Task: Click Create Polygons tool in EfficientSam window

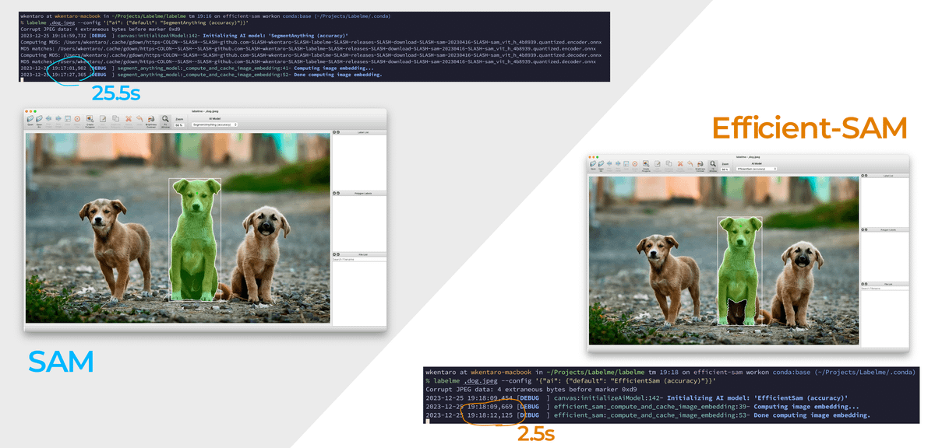Action: click(645, 164)
